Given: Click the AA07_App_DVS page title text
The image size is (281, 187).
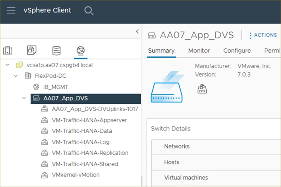Looking at the screenshot, I should click(197, 35).
